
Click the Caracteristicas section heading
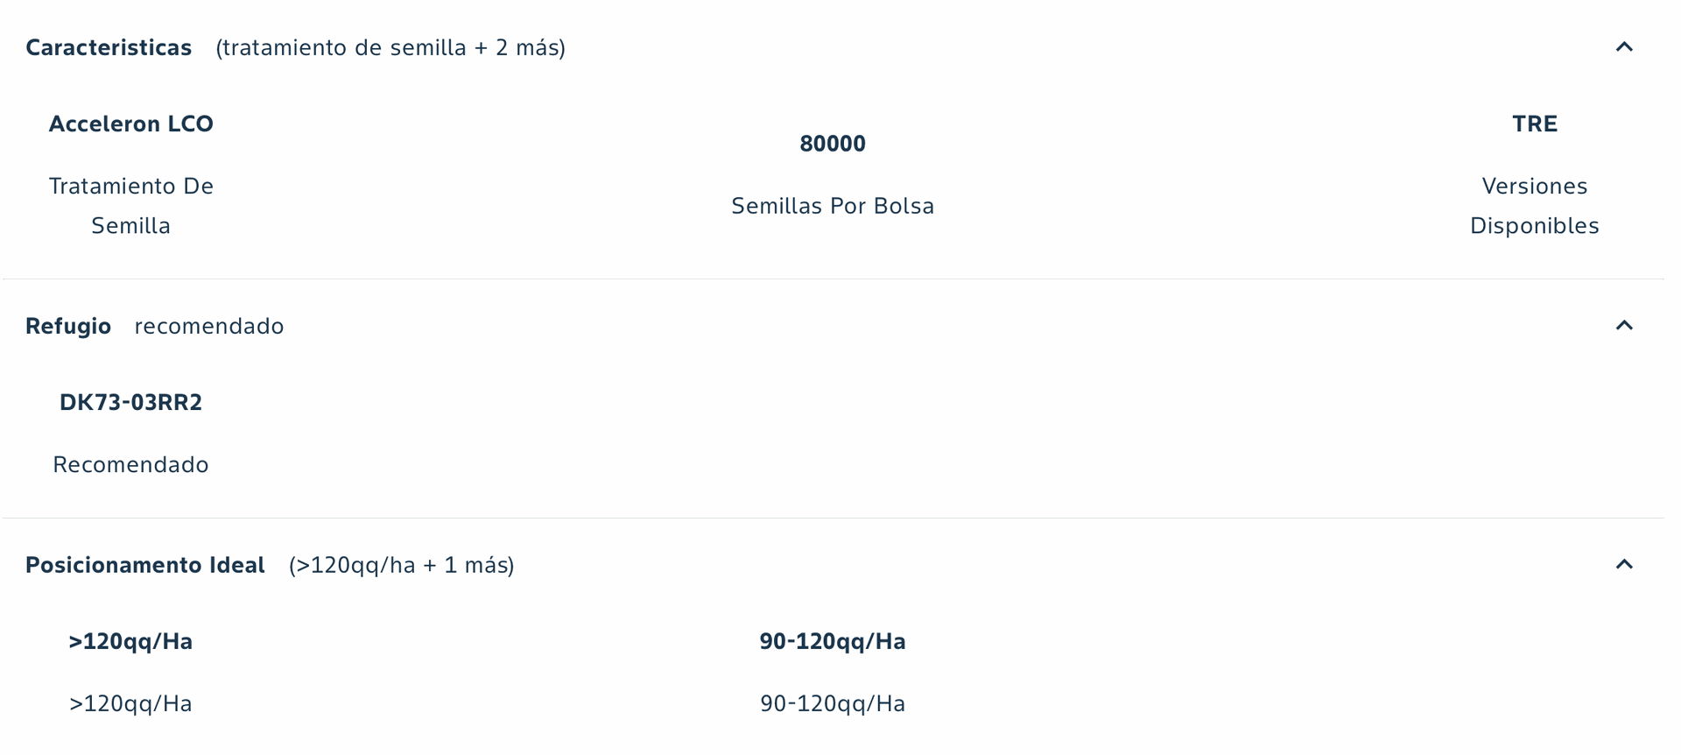pyautogui.click(x=109, y=47)
